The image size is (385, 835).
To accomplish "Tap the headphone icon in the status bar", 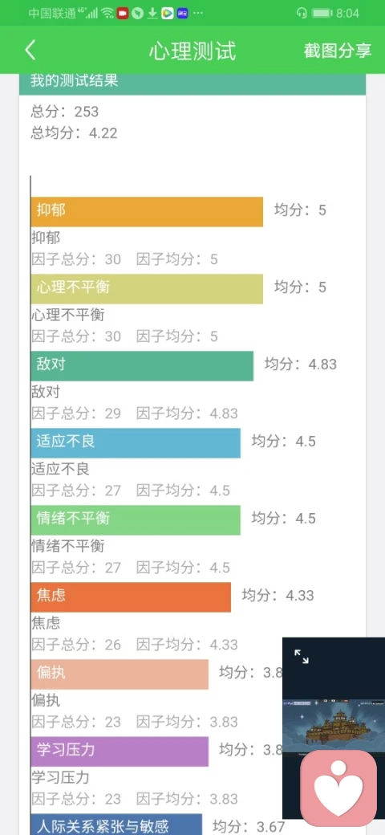I will tap(302, 13).
